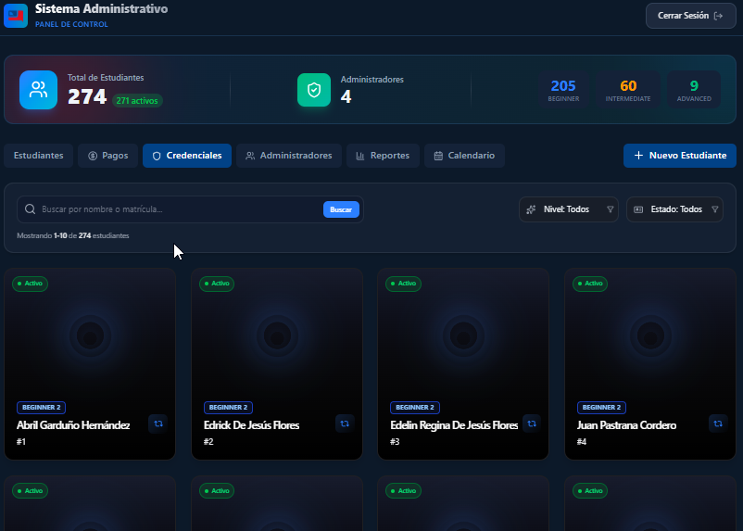Image resolution: width=743 pixels, height=531 pixels.
Task: Click the flip icon on Edrick De Jesús Flores's card
Action: click(345, 424)
